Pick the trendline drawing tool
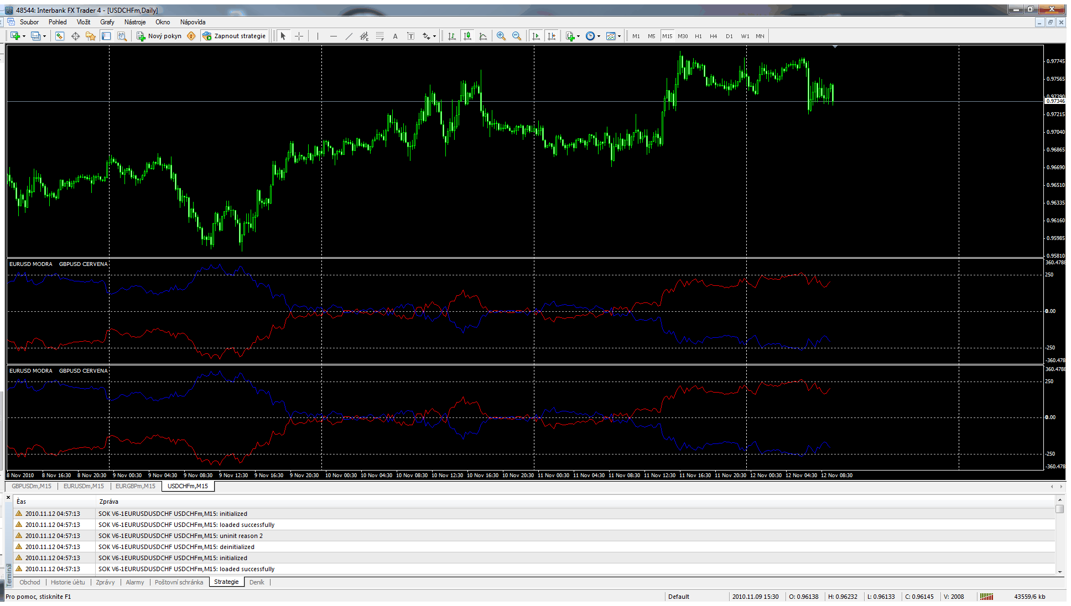The width and height of the screenshot is (1071, 606). pyautogui.click(x=349, y=36)
